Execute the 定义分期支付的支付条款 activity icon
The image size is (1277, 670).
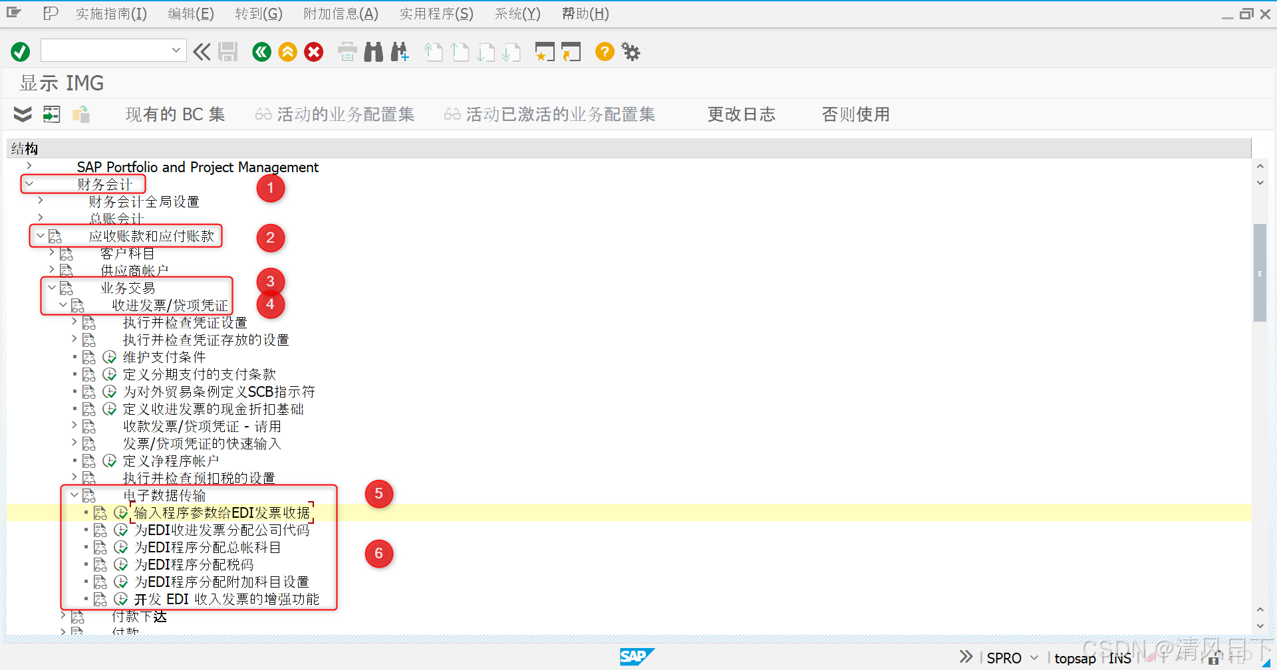[x=110, y=375]
